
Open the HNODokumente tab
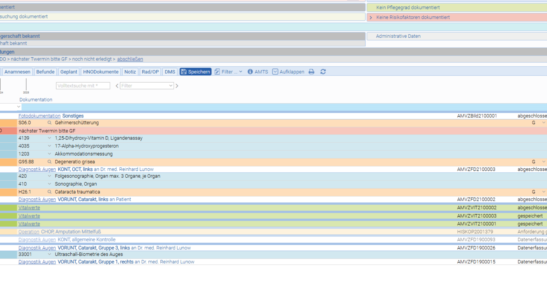[x=101, y=72]
